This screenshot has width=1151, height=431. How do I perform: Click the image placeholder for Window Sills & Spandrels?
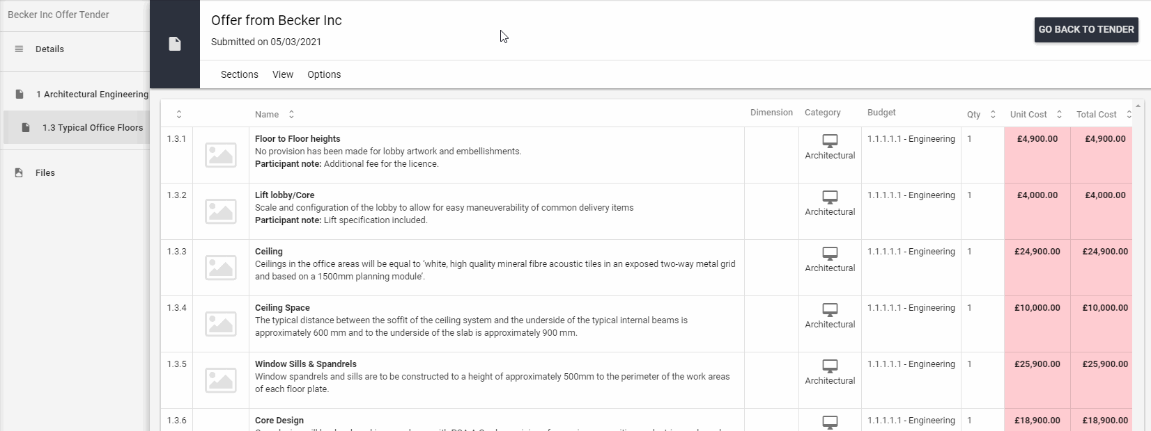pyautogui.click(x=221, y=380)
